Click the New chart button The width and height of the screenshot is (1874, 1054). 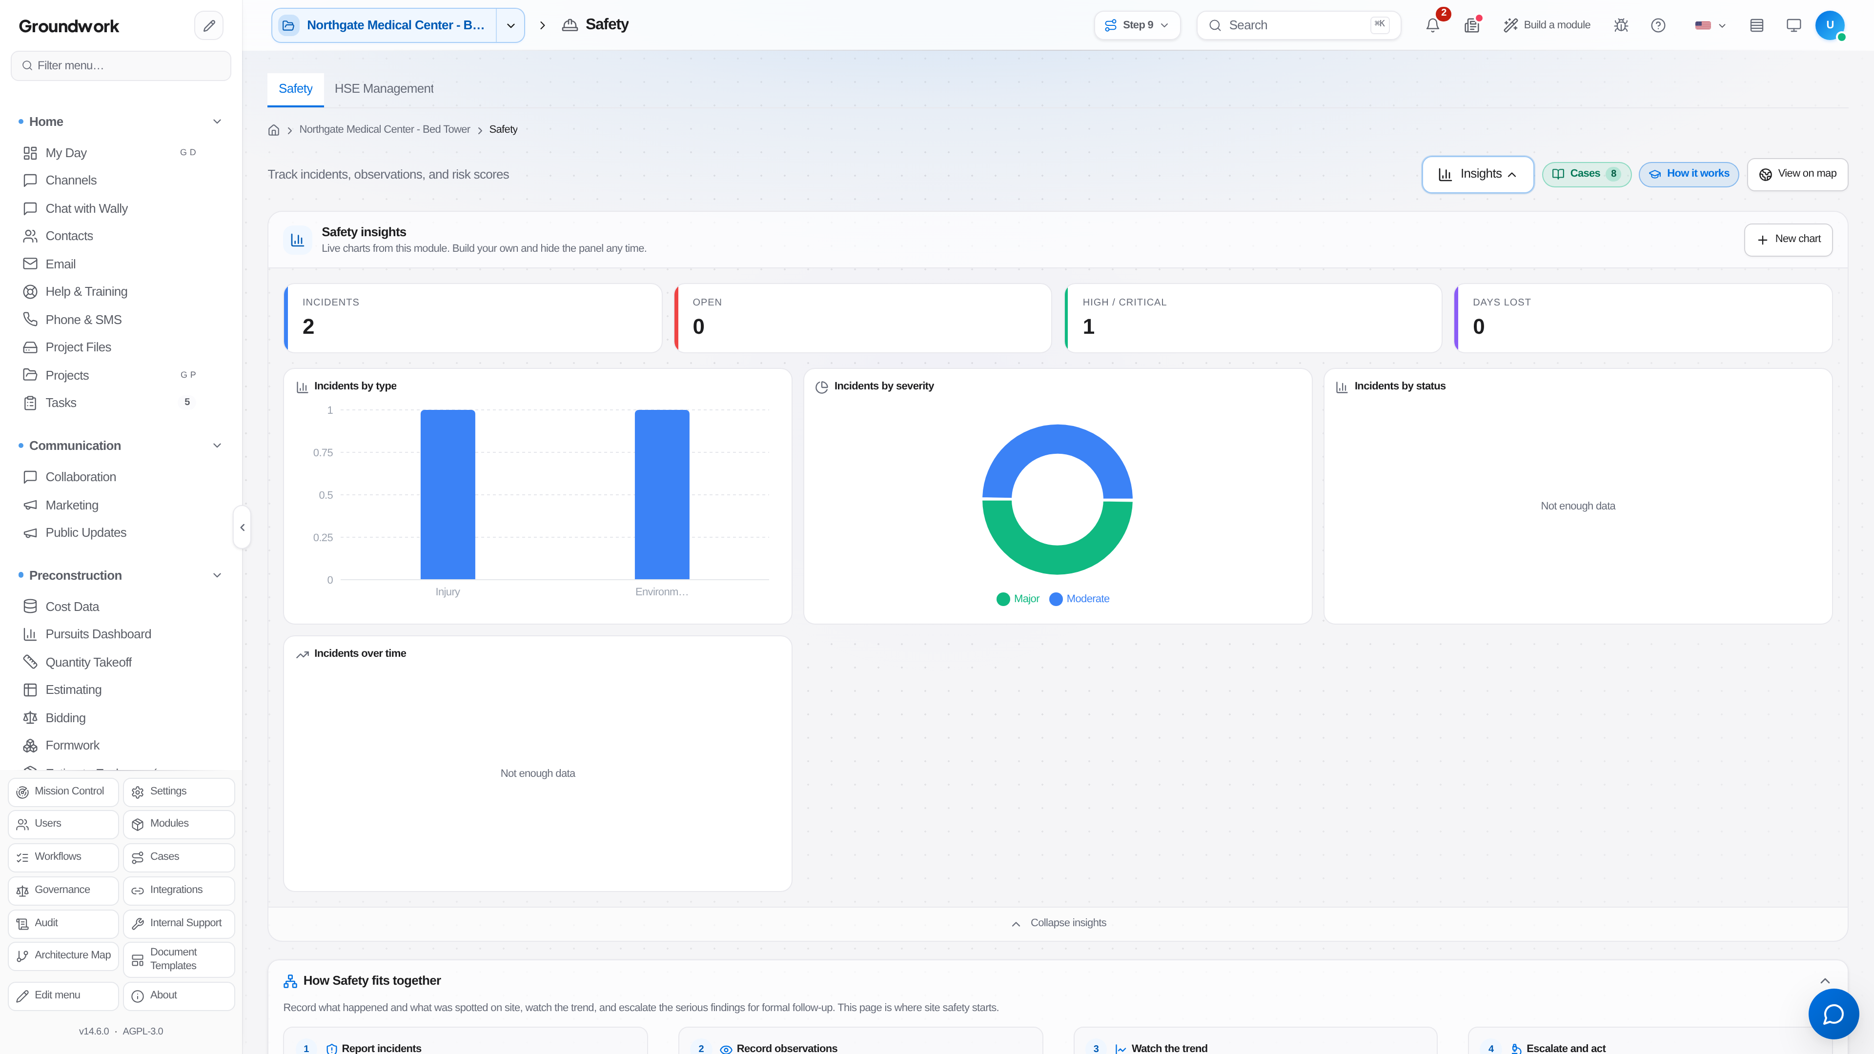tap(1788, 239)
